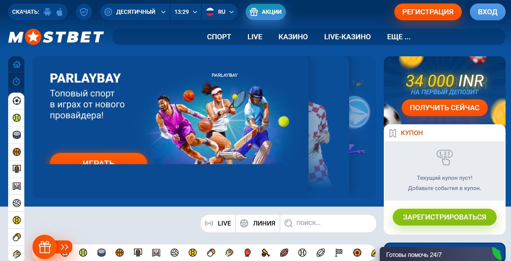The image size is (511, 261).
Task: Open the floating orange gift bonus button
Action: (45, 247)
